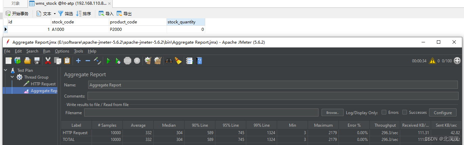Click the Copy icon in JMeter toolbar

(x=58, y=61)
